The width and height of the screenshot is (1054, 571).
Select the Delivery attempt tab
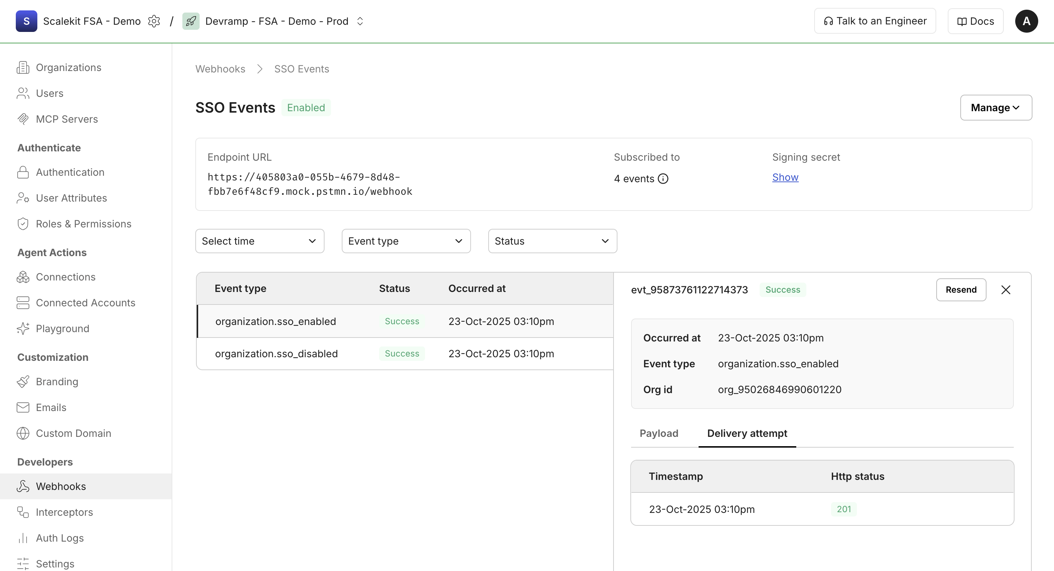tap(747, 433)
